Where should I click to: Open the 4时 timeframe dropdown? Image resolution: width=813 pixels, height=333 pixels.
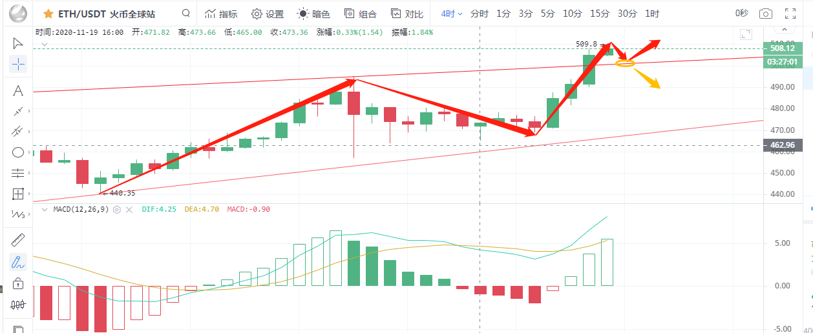pos(452,14)
